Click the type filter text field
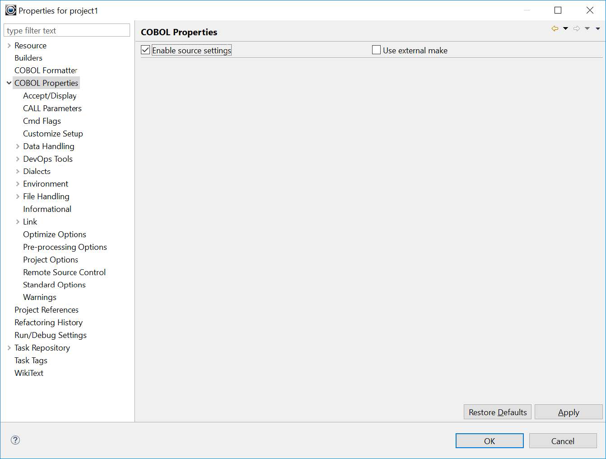606x459 pixels. point(67,30)
